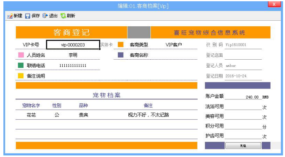Click the 宠物名字 column header

point(31,105)
